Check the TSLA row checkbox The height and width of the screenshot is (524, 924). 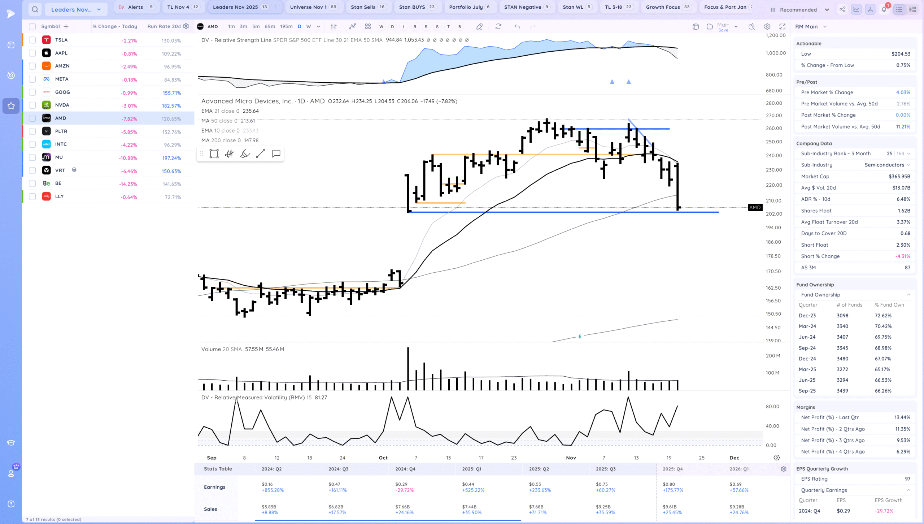click(32, 40)
